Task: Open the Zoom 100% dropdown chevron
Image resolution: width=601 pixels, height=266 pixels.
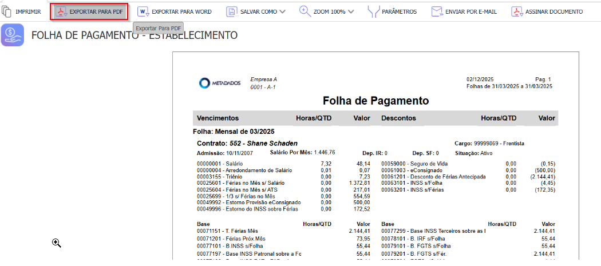Action: [351, 11]
